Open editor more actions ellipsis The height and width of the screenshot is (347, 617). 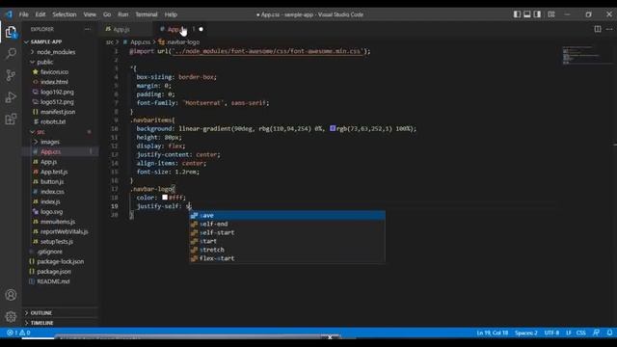click(609, 29)
